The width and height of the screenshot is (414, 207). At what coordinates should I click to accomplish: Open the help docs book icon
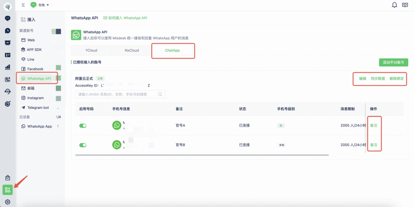coord(406,5)
